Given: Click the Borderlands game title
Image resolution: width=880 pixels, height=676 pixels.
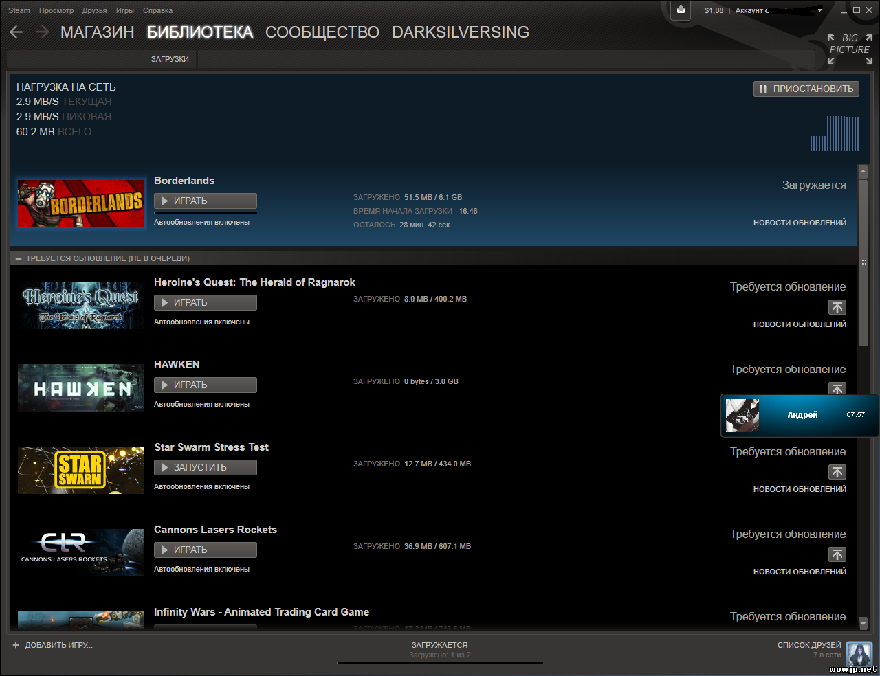Looking at the screenshot, I should click(184, 181).
